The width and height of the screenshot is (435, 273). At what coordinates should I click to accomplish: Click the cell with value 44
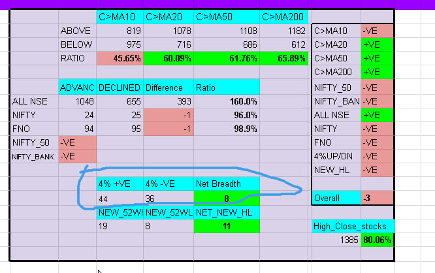120,199
